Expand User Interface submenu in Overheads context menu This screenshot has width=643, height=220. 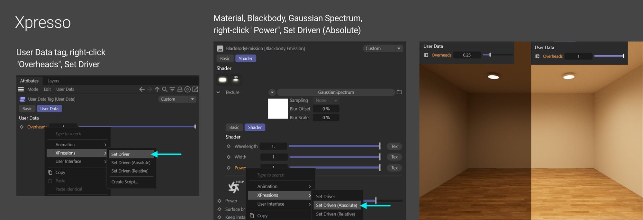tap(77, 161)
